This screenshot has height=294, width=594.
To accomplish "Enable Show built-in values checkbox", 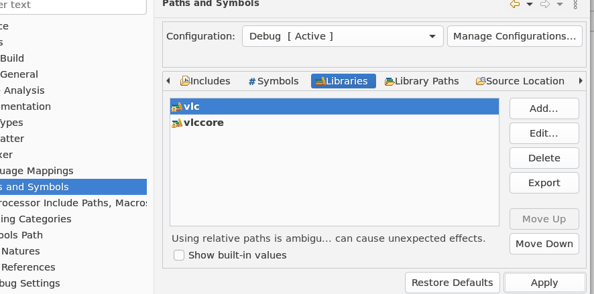I will pos(179,255).
